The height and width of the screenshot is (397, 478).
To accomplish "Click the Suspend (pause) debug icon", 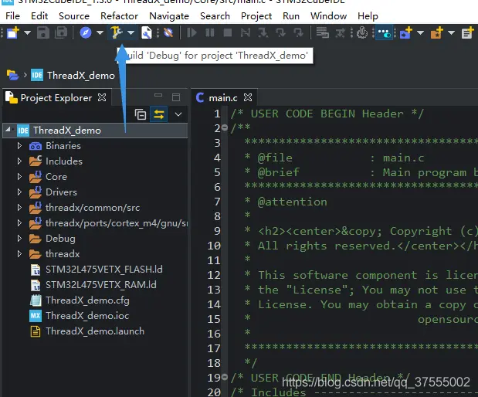I will (x=210, y=32).
